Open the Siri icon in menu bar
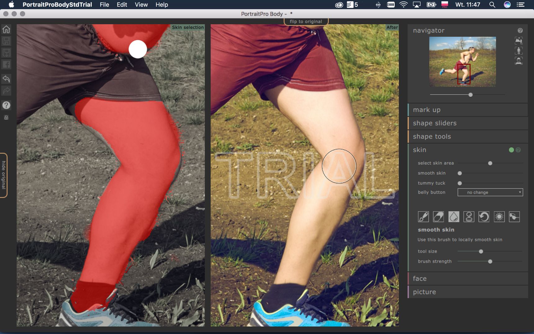The image size is (534, 334). (x=507, y=5)
